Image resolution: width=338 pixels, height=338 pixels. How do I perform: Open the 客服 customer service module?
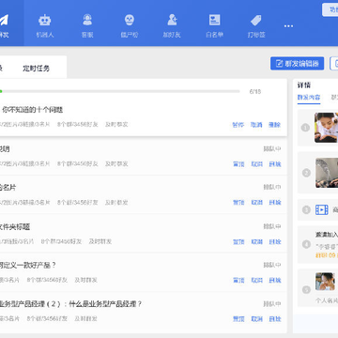point(87,26)
